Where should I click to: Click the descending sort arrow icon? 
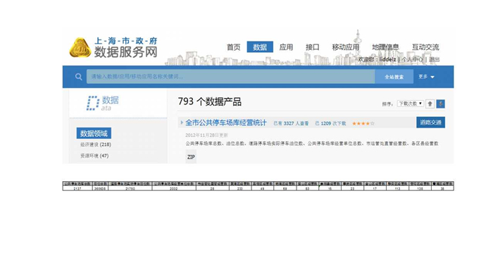pyautogui.click(x=440, y=104)
